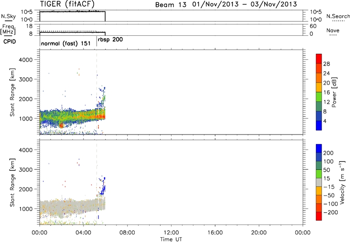350x242 pixels.
Task: Click the '20:00' time axis tick label
Action: point(259,233)
